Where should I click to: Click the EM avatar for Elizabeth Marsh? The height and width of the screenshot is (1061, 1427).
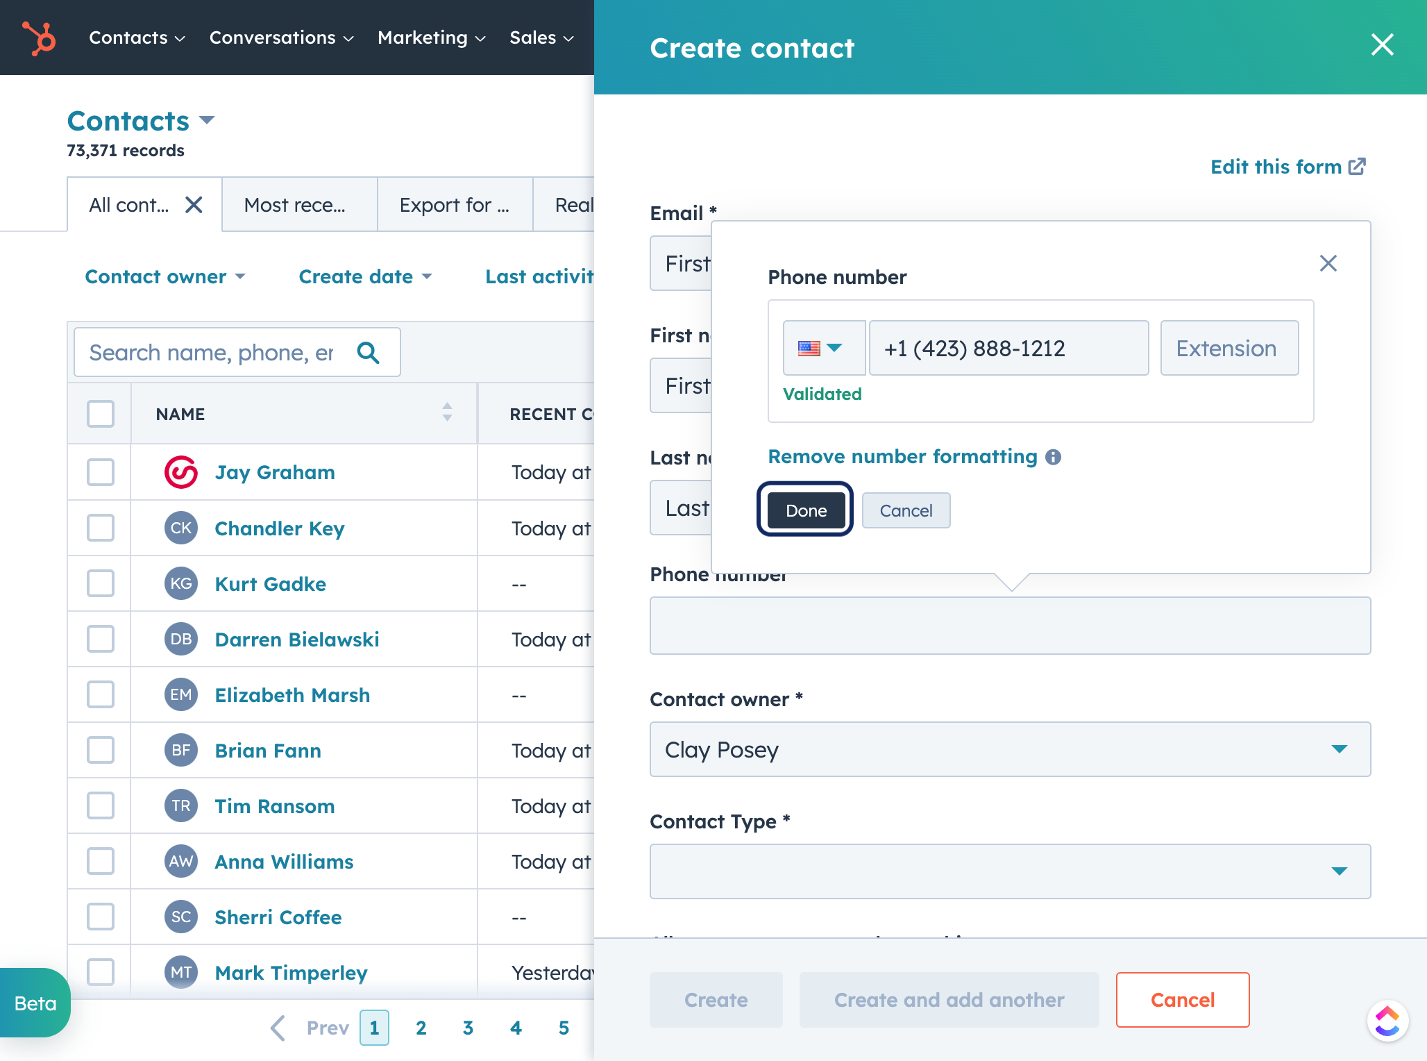(x=181, y=694)
